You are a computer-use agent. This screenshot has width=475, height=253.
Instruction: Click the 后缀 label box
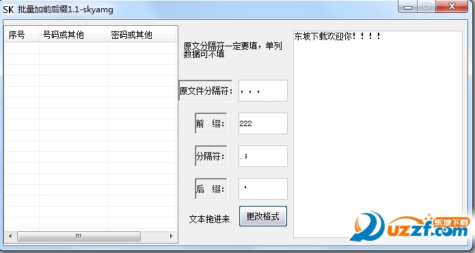click(x=211, y=189)
